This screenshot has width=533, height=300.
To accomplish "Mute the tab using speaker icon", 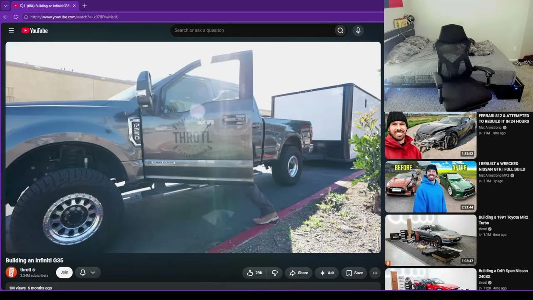I will pos(22,6).
